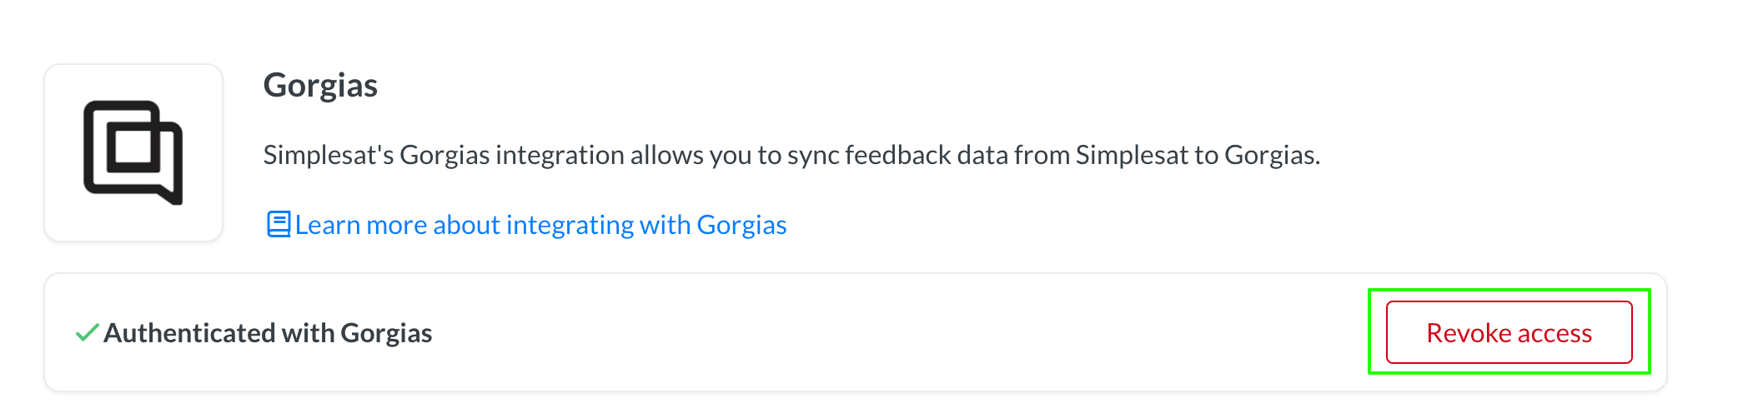
Task: Click the speech bubble tail of Gorgias logo
Action: [x=171, y=195]
